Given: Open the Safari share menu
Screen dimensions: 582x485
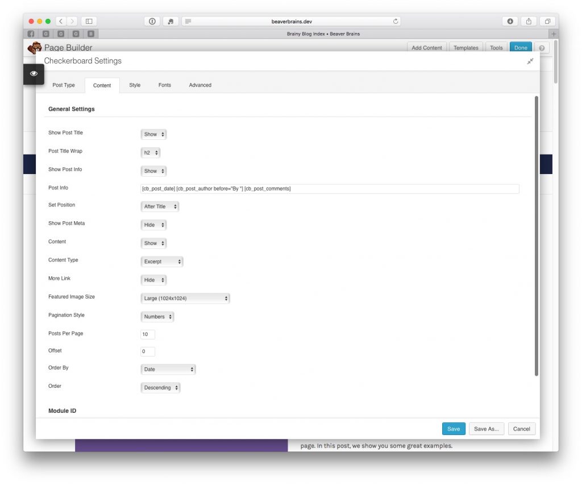Looking at the screenshot, I should pos(529,21).
